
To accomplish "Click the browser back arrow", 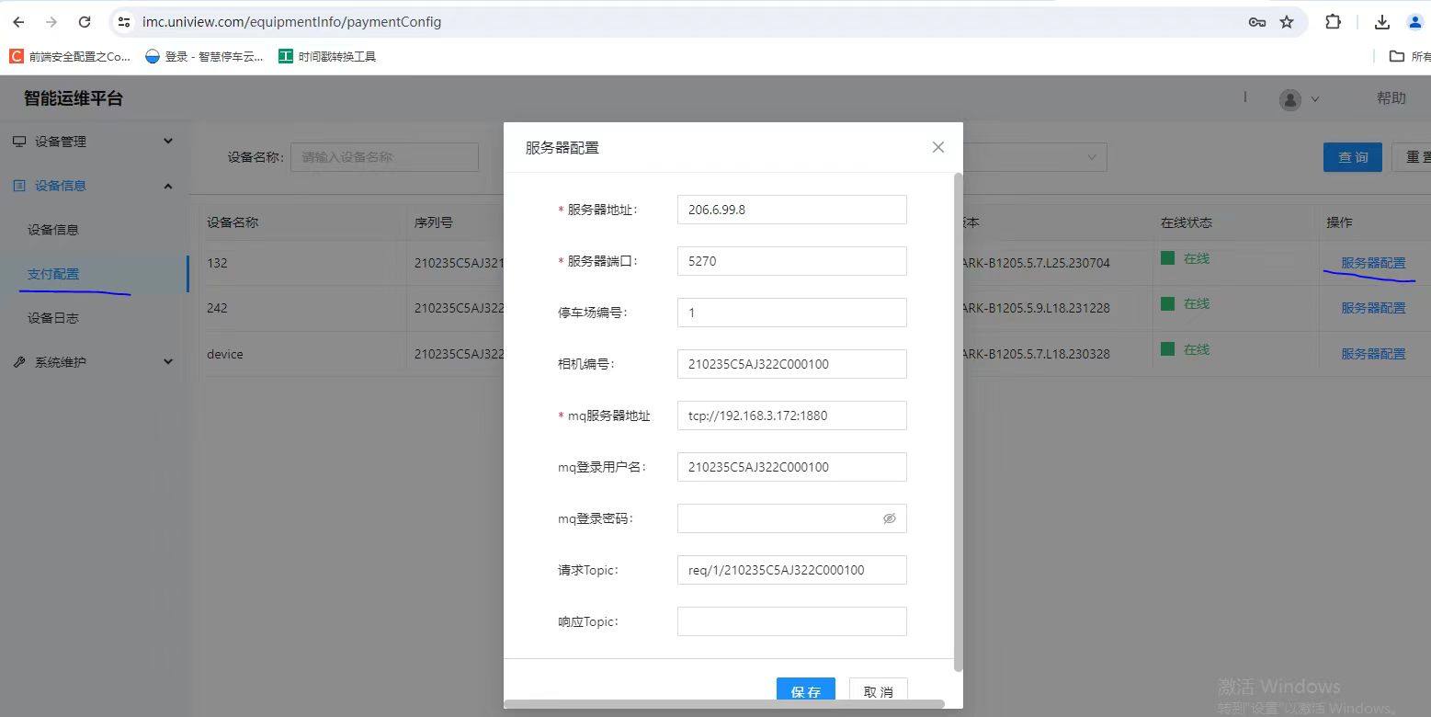I will point(18,22).
